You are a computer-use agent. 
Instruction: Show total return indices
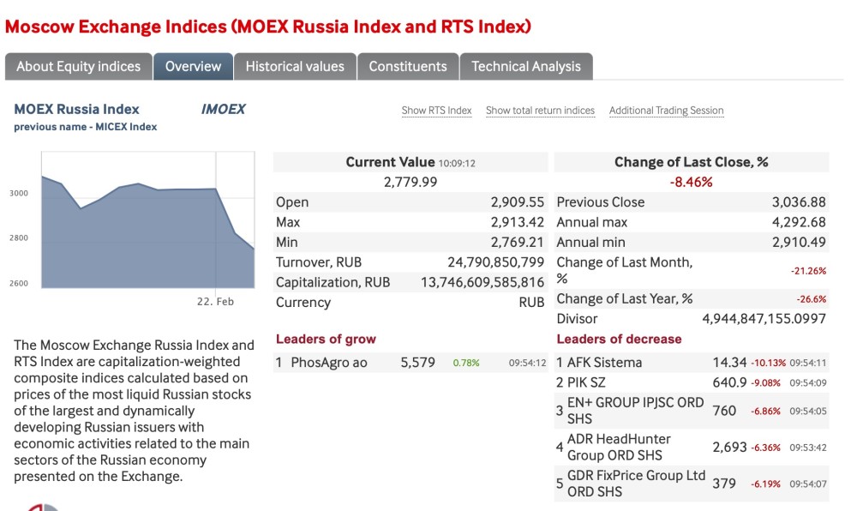click(x=540, y=111)
